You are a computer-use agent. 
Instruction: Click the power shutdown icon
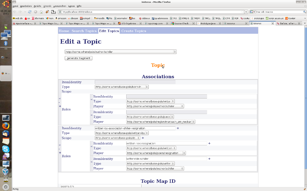pos(6,187)
